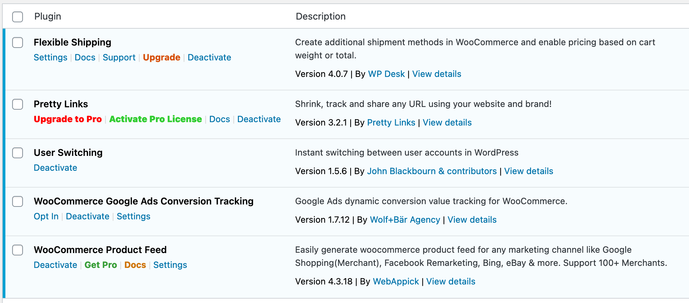Click the 'Instant switching between user accounts' description
The image size is (689, 303).
[x=407, y=153]
